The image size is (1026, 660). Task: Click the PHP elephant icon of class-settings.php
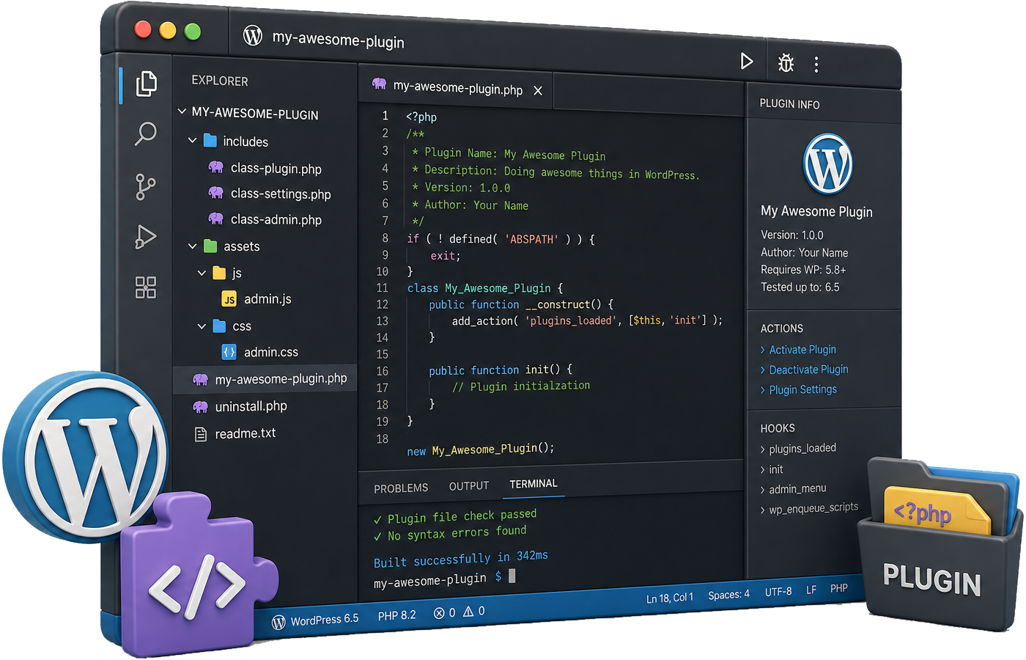(x=216, y=193)
